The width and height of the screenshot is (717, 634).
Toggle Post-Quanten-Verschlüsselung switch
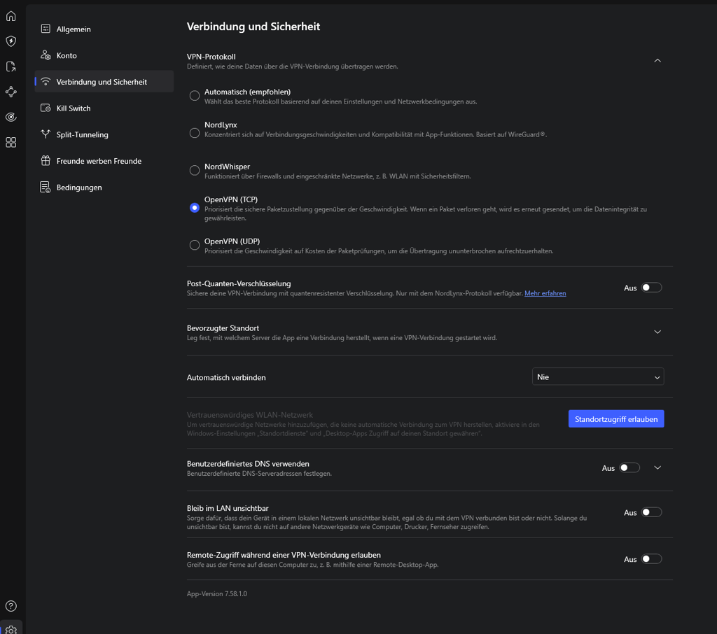coord(651,288)
